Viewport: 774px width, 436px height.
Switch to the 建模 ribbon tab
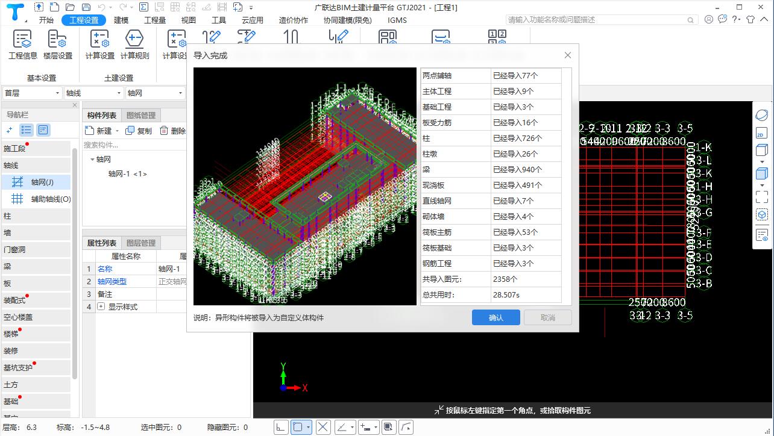pos(121,20)
